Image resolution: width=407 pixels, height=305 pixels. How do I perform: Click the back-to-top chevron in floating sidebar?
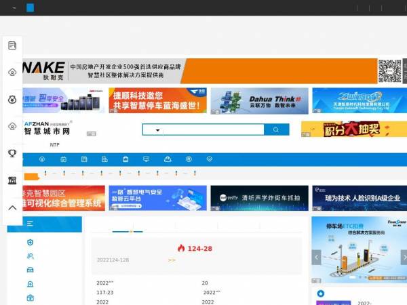[12, 208]
